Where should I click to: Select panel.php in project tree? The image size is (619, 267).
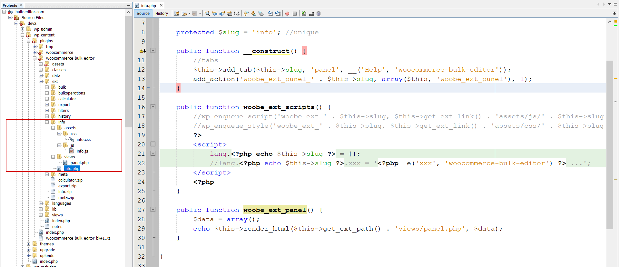80,163
